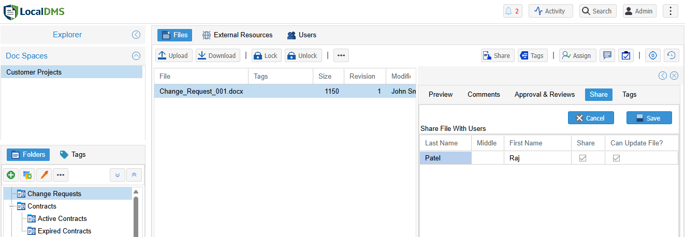Lock the selected file
This screenshot has height=237, width=685.
(x=266, y=55)
